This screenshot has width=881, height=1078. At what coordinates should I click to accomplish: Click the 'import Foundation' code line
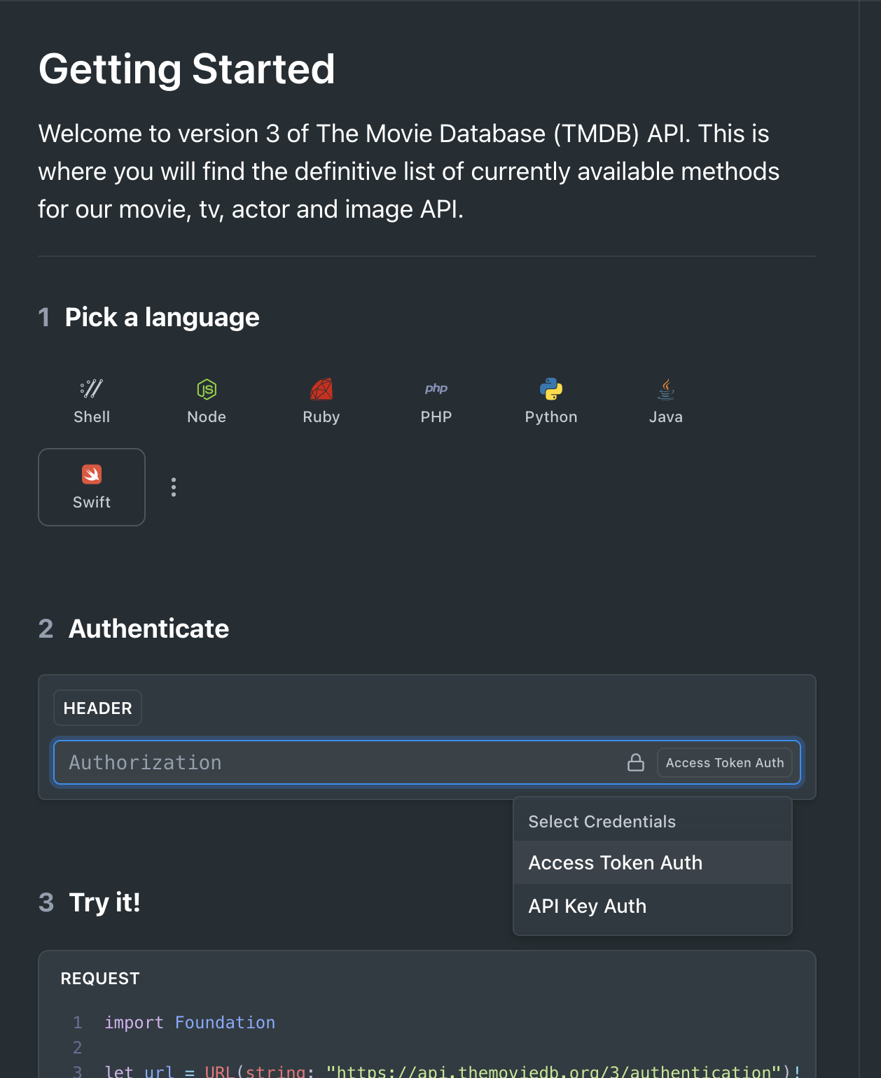(190, 1023)
